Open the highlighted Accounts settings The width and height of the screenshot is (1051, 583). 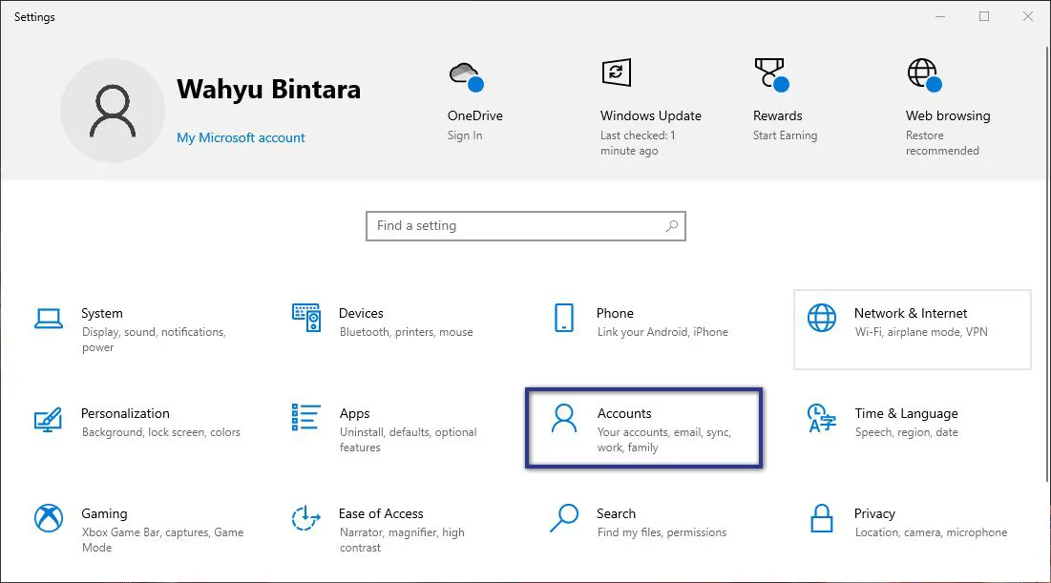pos(643,427)
